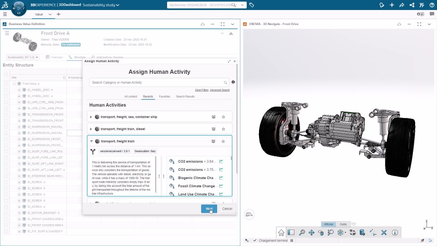Viewport: 437px width, 246px height.
Task: Favorite the transport freight train activity
Action: click(x=223, y=141)
